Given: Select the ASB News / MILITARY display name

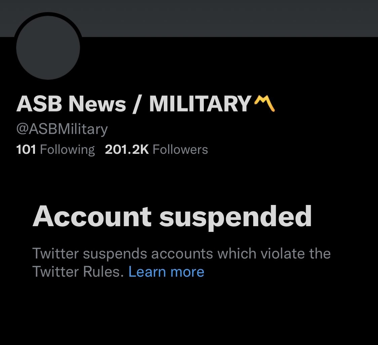Looking at the screenshot, I should click(x=134, y=104).
